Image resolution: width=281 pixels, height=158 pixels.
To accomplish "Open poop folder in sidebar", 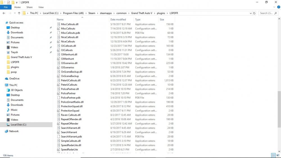I will tap(13, 72).
